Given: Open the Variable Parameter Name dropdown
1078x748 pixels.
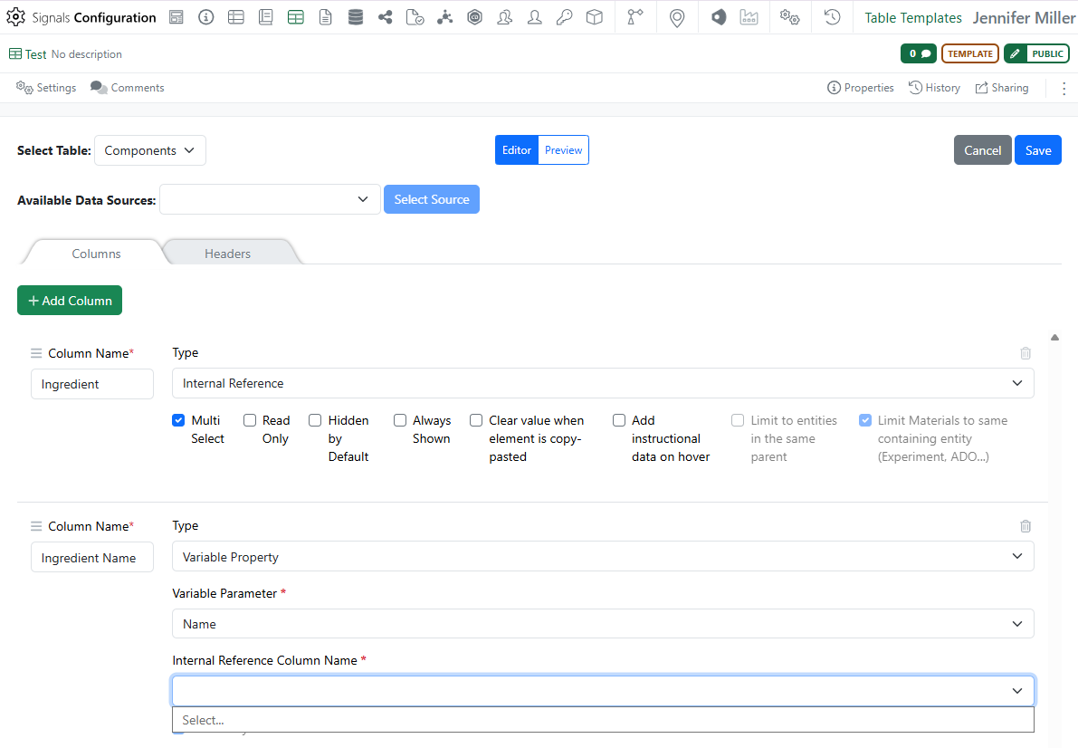Looking at the screenshot, I should (603, 624).
